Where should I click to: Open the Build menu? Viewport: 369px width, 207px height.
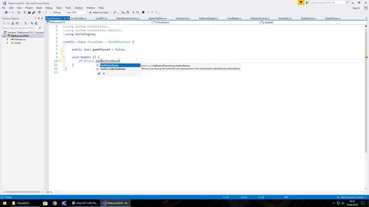pos(39,7)
